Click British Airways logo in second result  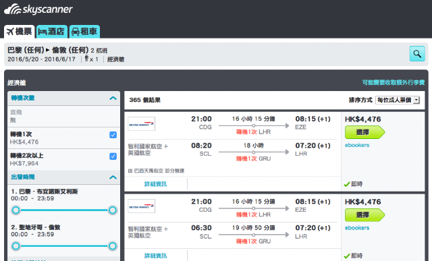point(141,206)
